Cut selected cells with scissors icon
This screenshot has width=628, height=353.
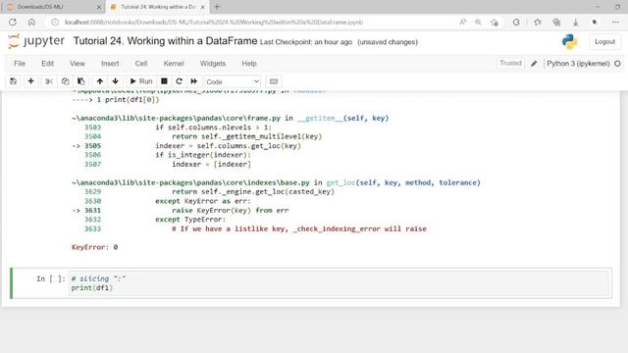point(49,81)
